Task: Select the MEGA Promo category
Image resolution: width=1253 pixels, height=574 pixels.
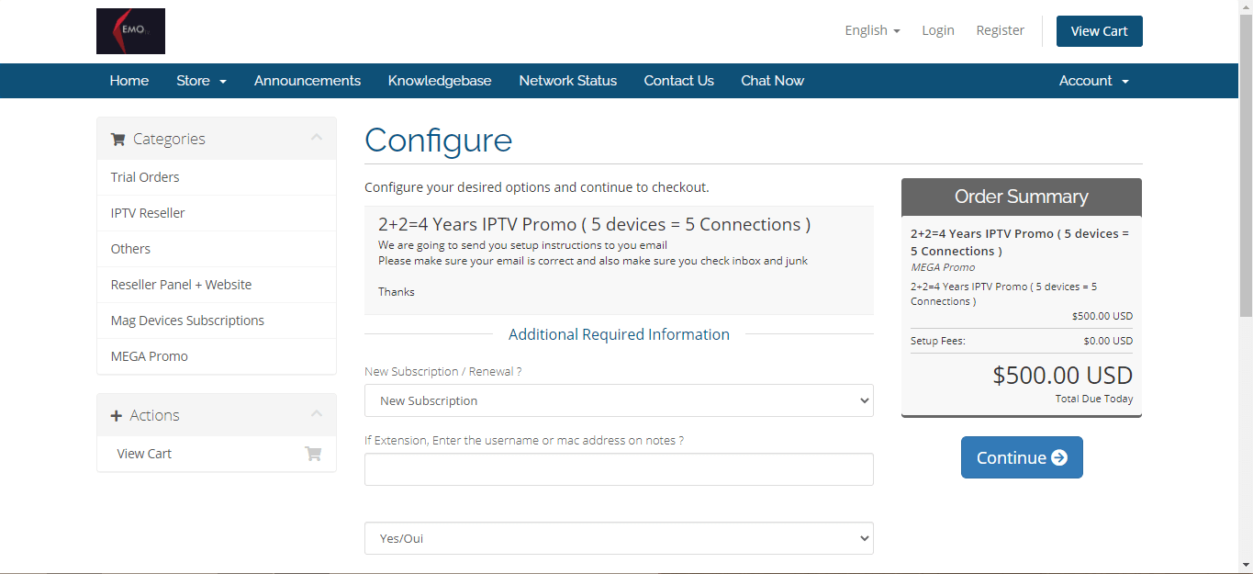Action: (x=150, y=356)
